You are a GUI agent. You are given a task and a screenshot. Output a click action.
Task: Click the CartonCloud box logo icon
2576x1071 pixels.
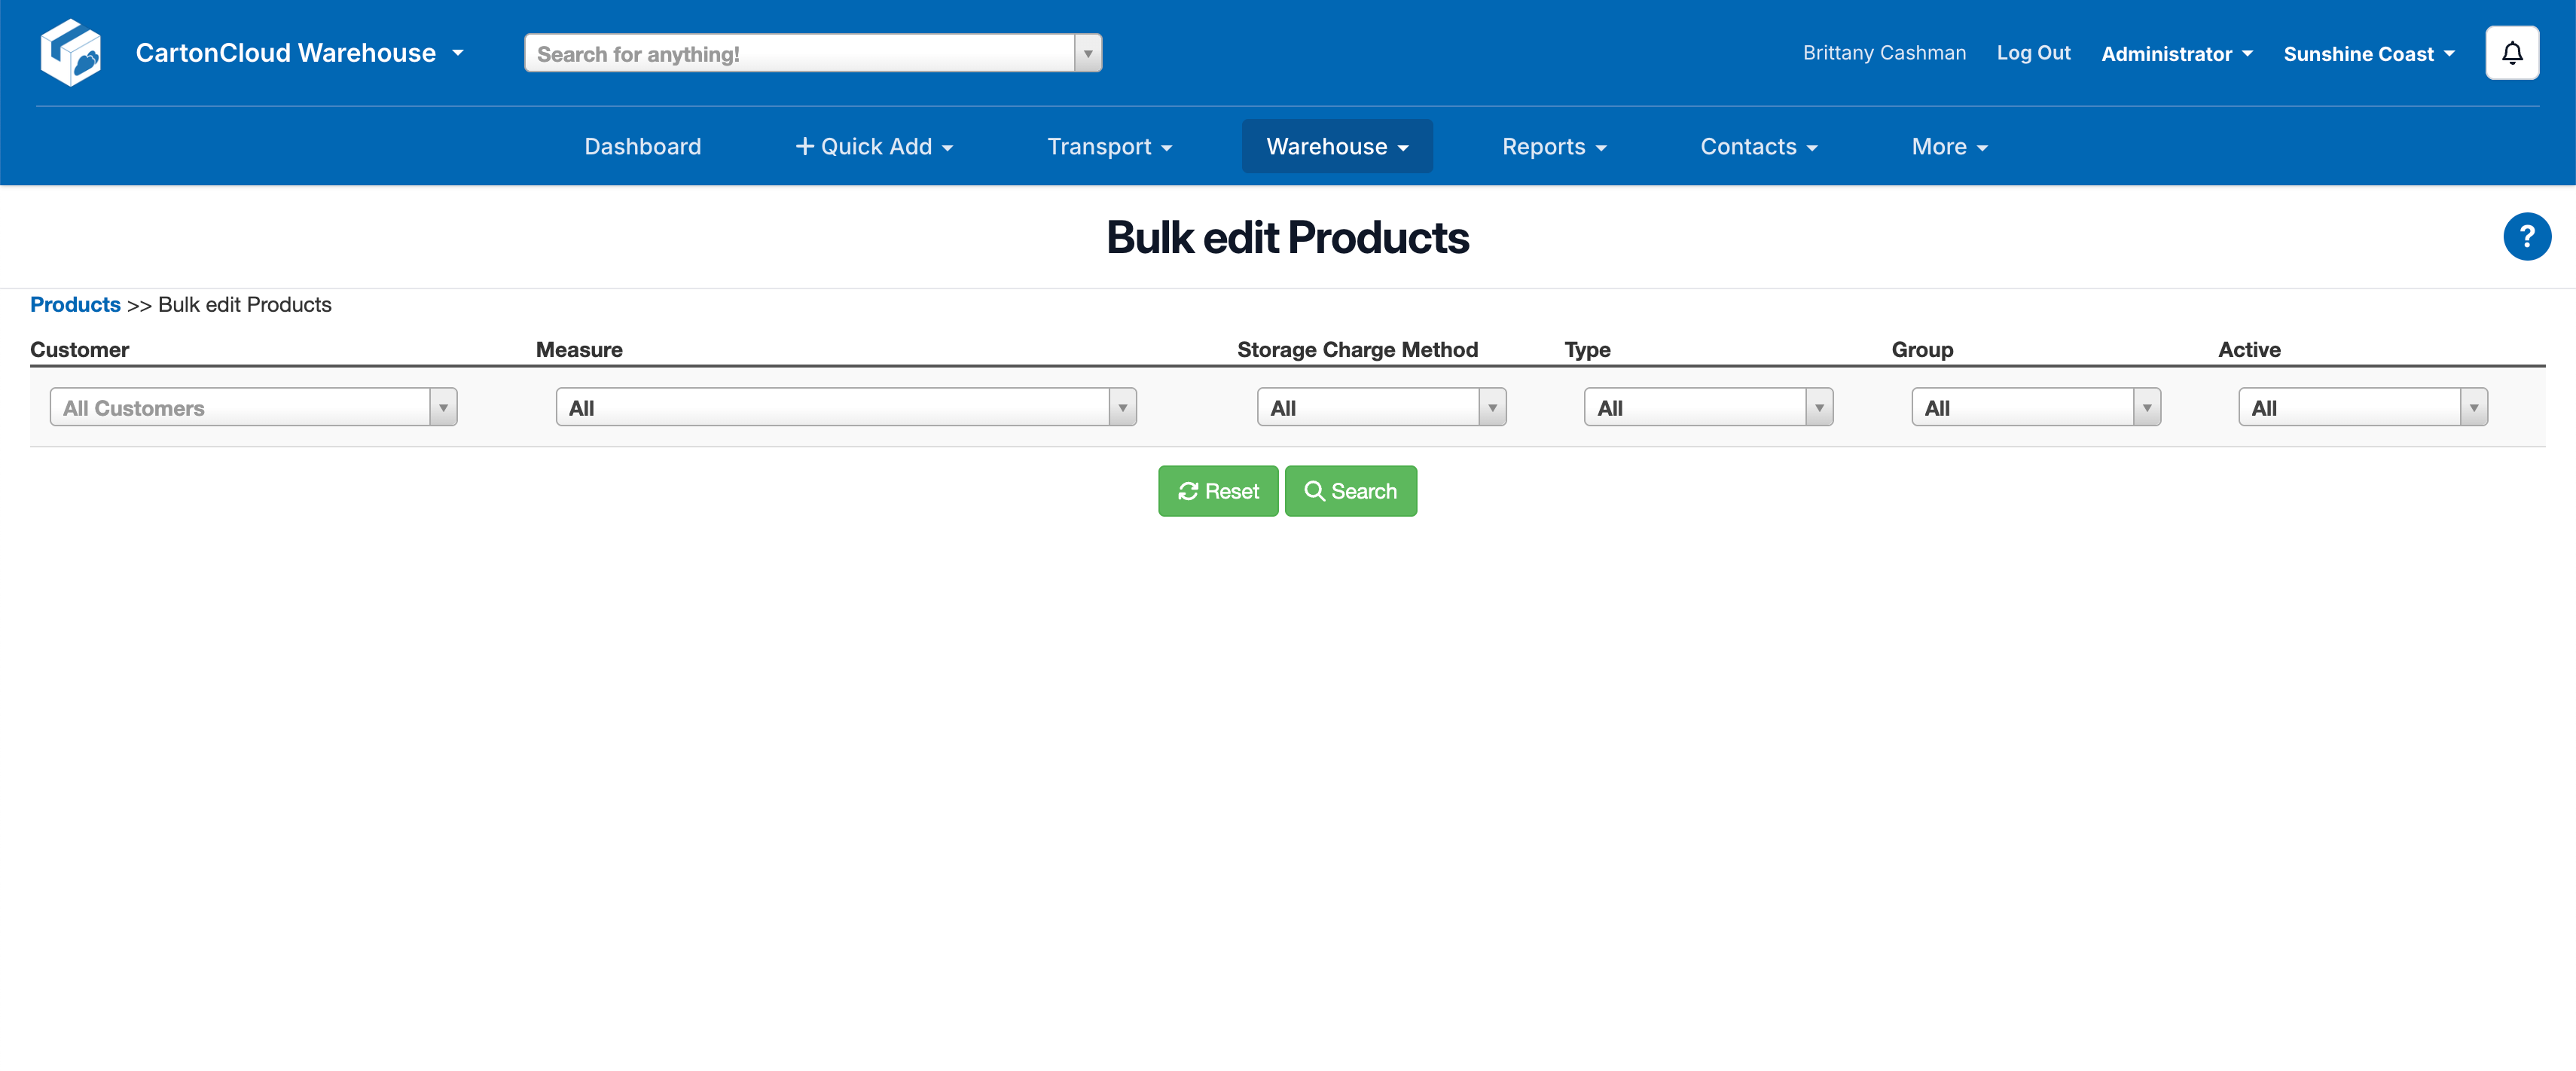(x=71, y=53)
